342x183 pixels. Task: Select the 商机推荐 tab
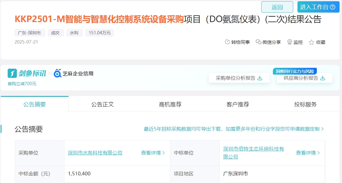pos(169,104)
